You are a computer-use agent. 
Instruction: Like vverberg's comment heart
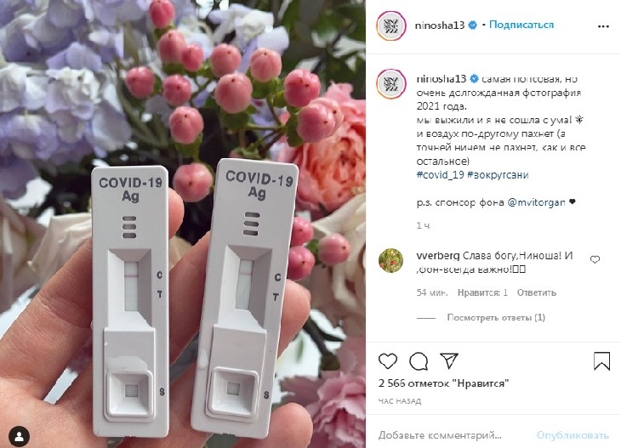595,259
